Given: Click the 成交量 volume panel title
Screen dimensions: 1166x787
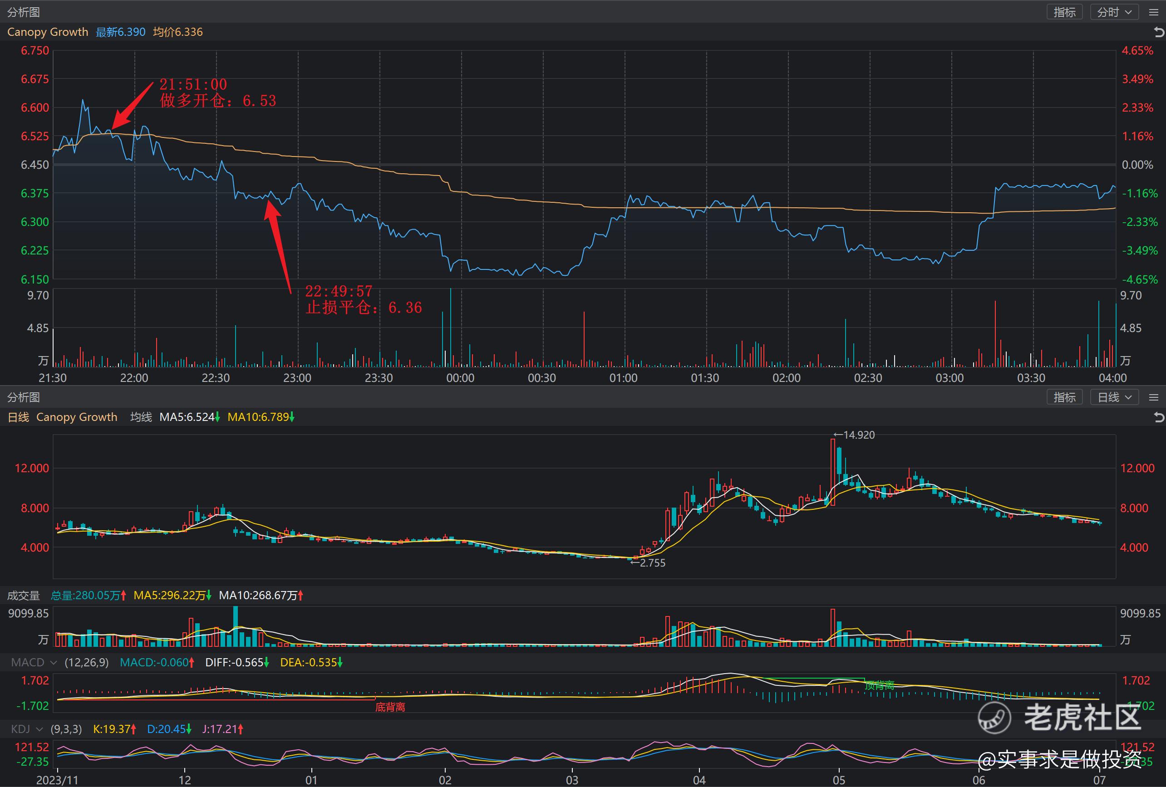Looking at the screenshot, I should (x=24, y=596).
